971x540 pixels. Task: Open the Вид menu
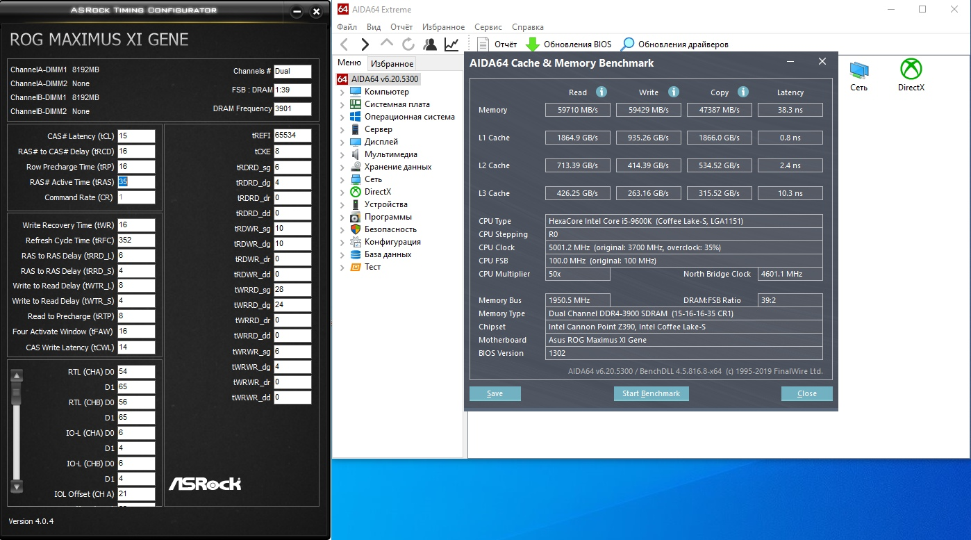374,27
